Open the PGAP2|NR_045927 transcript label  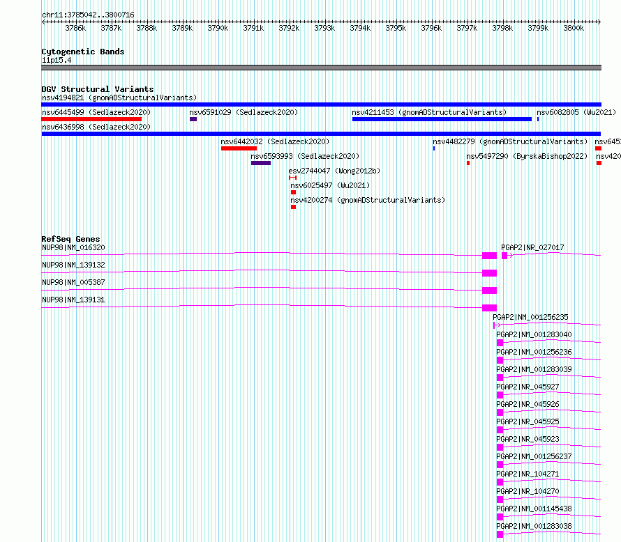[528, 387]
